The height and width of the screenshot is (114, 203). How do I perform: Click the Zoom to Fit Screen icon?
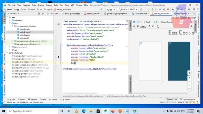189,89
